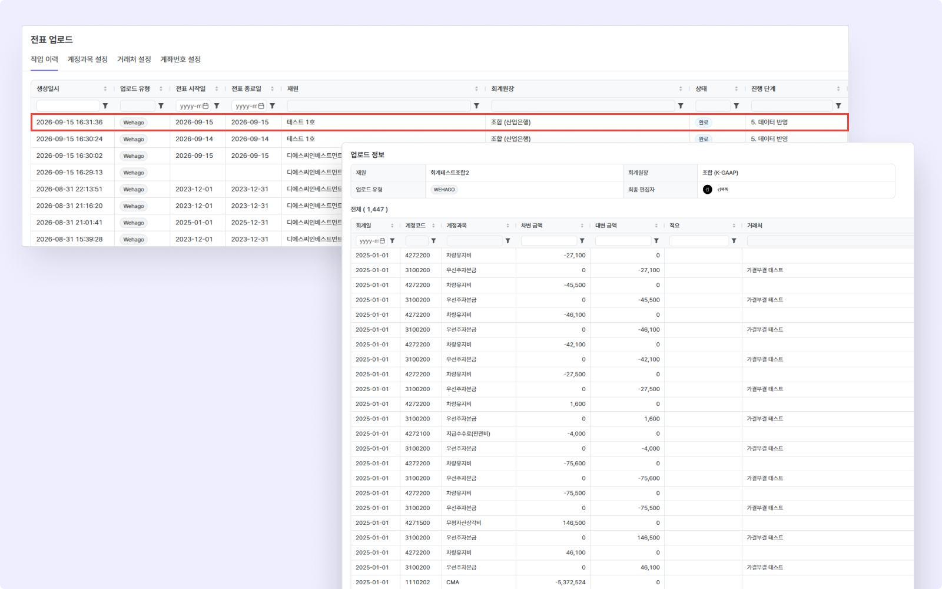Click the WEHAGO badge beside 업로드 유형

(x=444, y=190)
